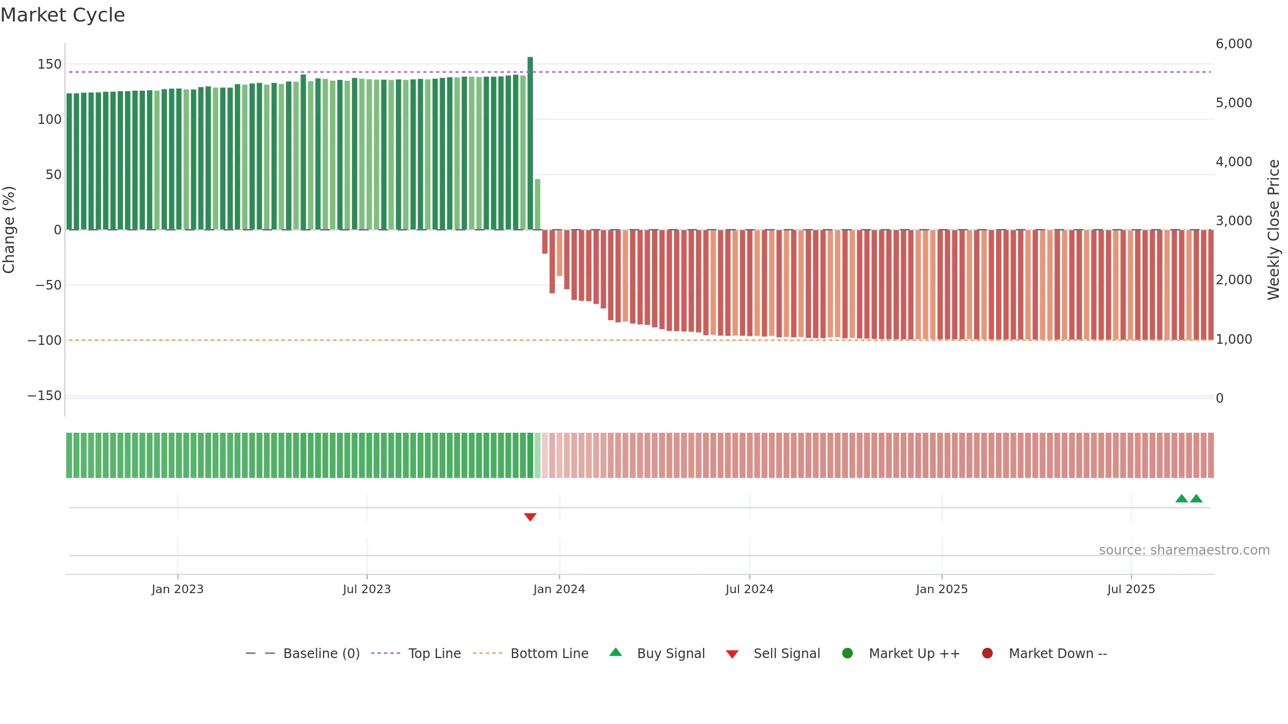Toggle the Buy Signal legend entry

pyautogui.click(x=657, y=653)
